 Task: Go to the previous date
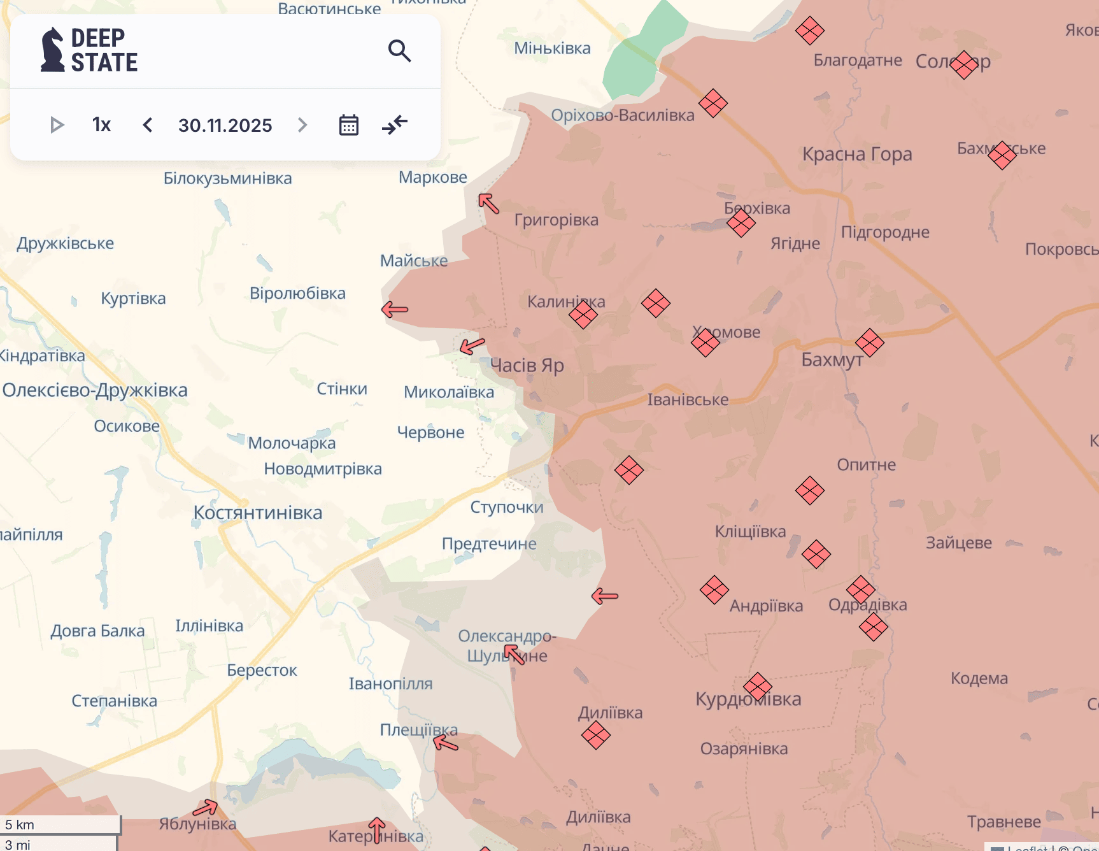(x=148, y=125)
